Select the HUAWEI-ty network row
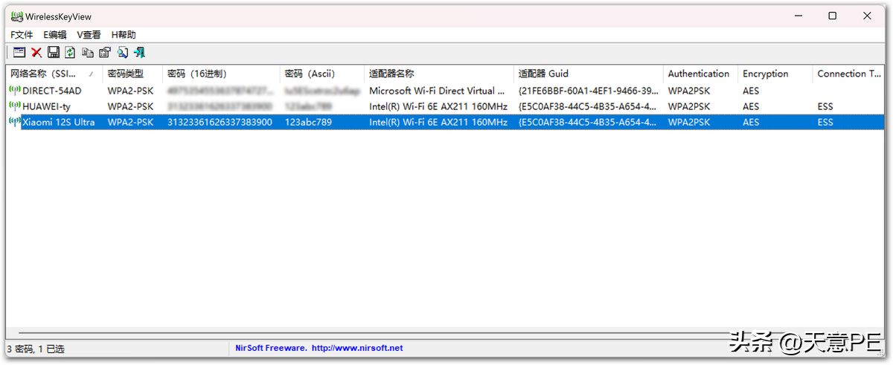893x365 pixels. [444, 106]
